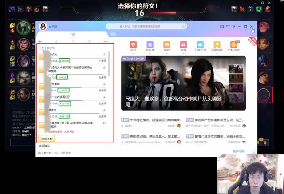284x194 pixels.
Task: Open the 迅雷电影 icon
Action: click(217, 44)
